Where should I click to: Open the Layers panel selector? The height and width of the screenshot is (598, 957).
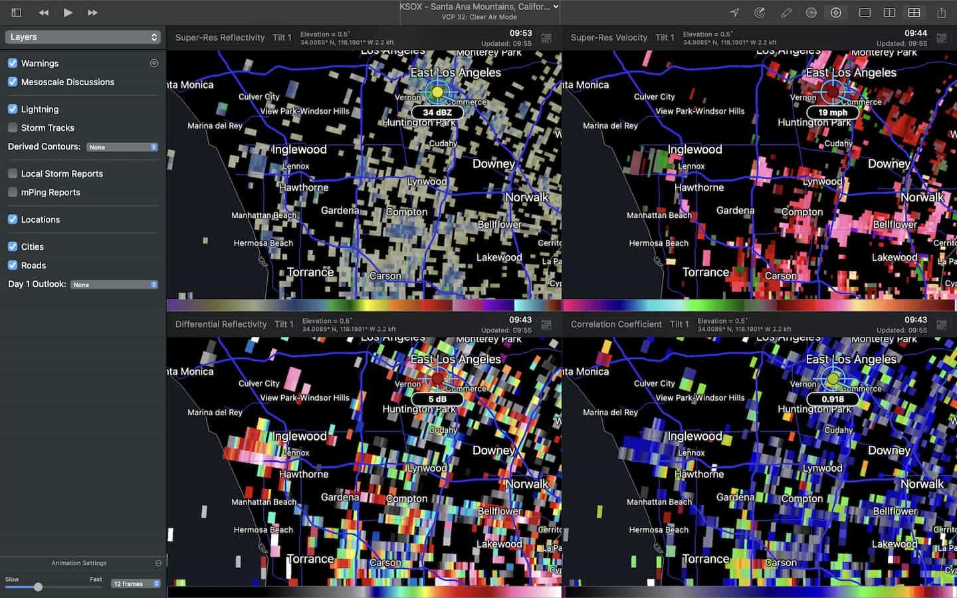pyautogui.click(x=83, y=37)
